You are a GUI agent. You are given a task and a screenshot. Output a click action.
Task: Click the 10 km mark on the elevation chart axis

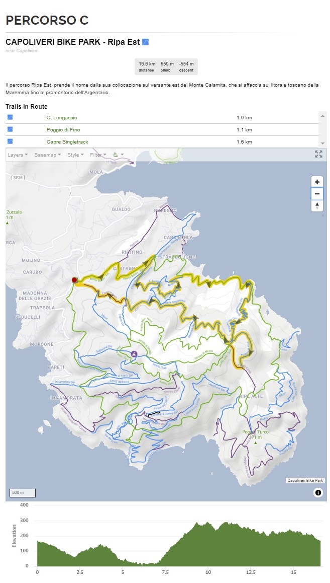[x=208, y=572]
